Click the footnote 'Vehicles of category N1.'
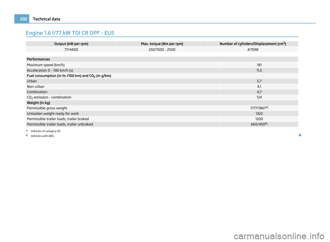The image size is (330, 242). click(46, 131)
